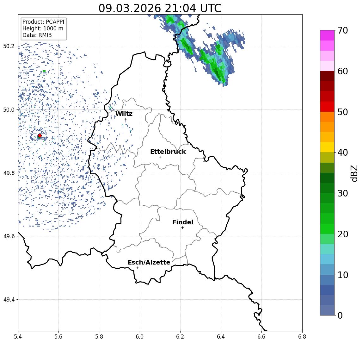Pick the red 50 dBZ colorbar segment
Screen dimensions: 362x343
pyautogui.click(x=327, y=107)
